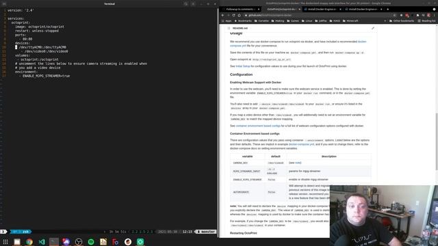Viewport: 438px width, 246px height.
Task: Reload the GitHub page in Chrome
Action: (x=233, y=15)
